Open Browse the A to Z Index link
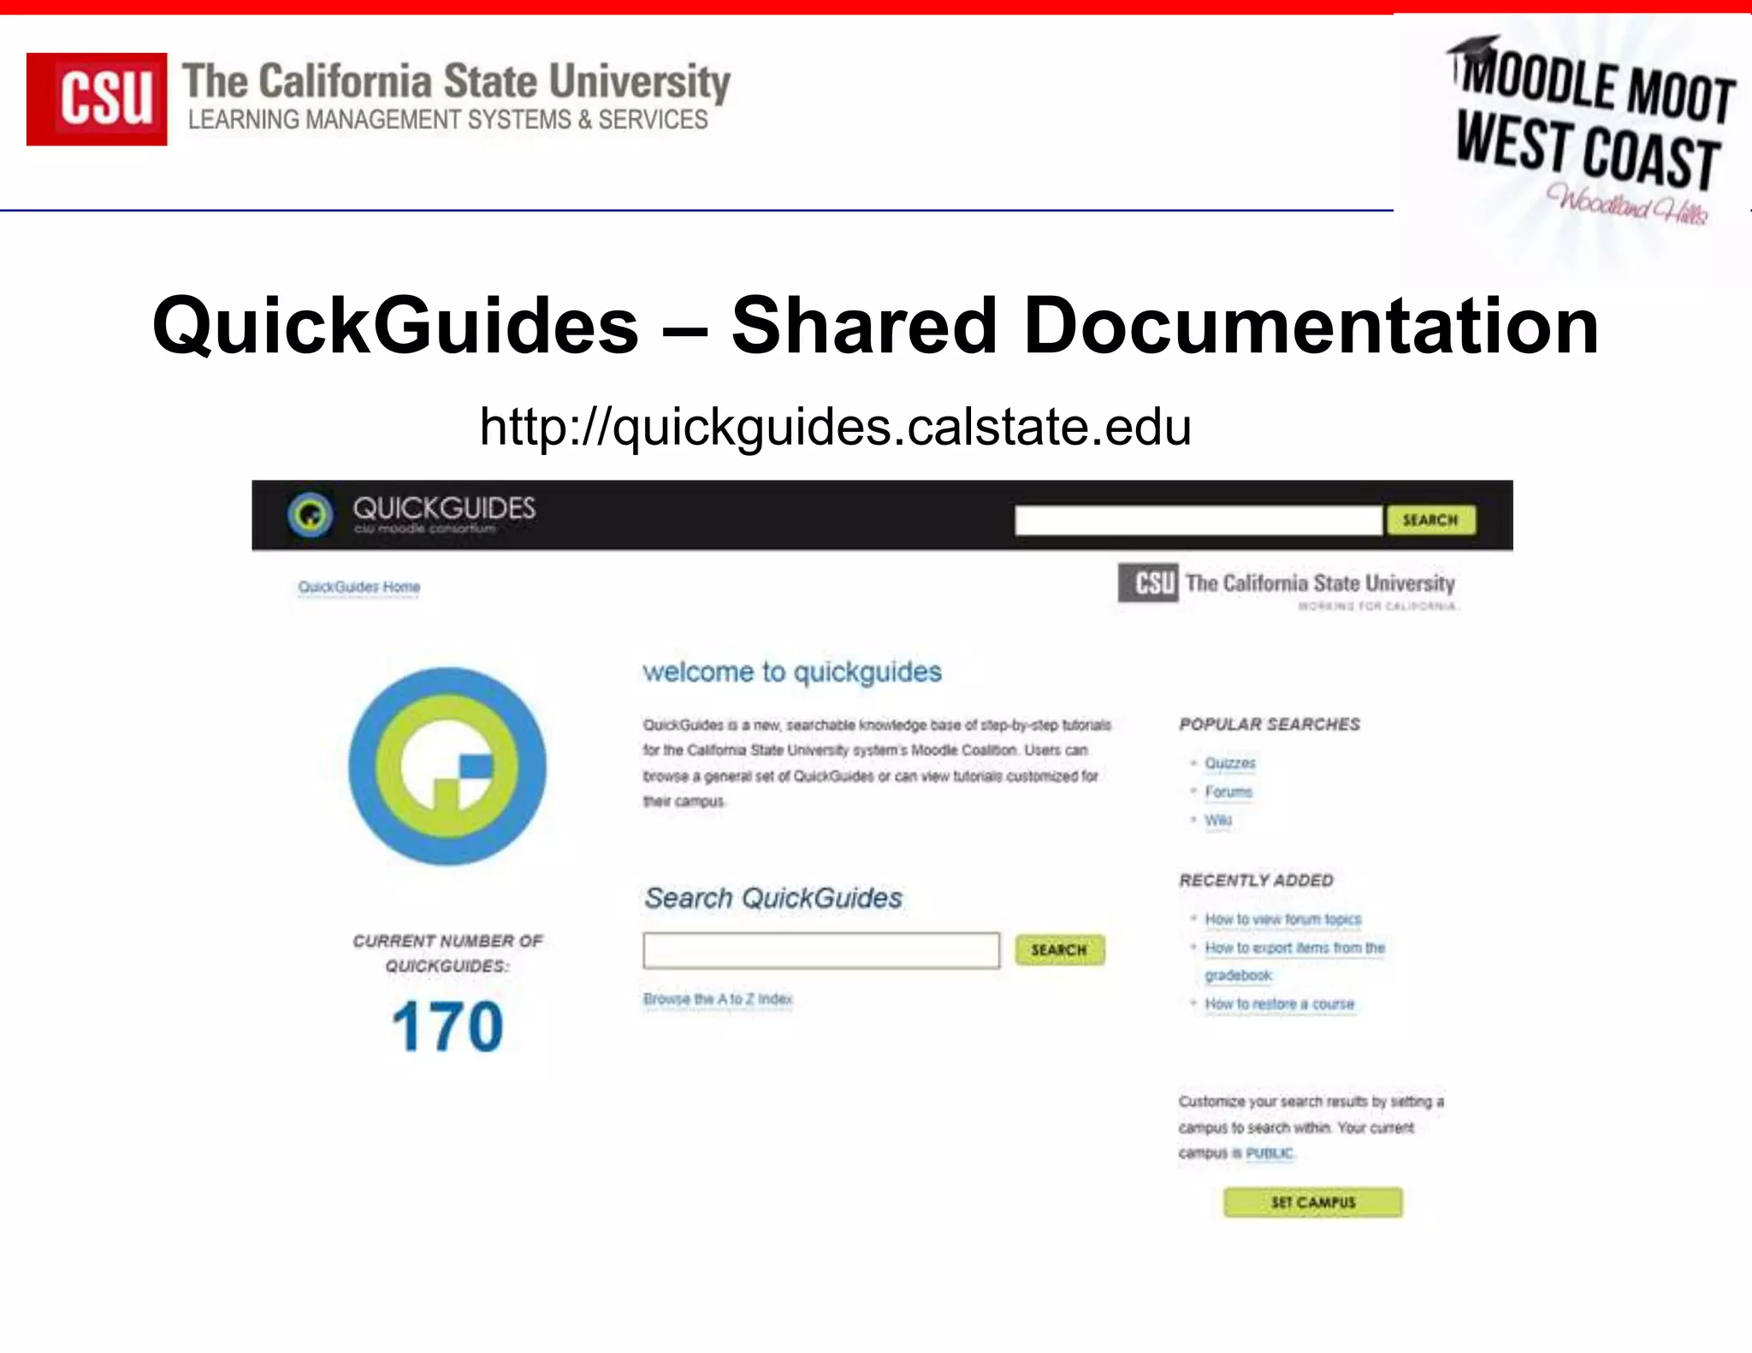Viewport: 1752px width, 1353px height. pos(718,999)
